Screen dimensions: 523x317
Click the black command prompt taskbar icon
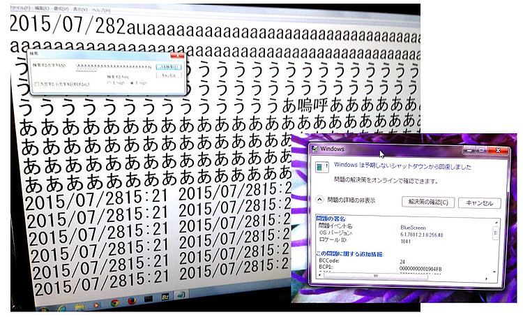pyautogui.click(x=149, y=304)
